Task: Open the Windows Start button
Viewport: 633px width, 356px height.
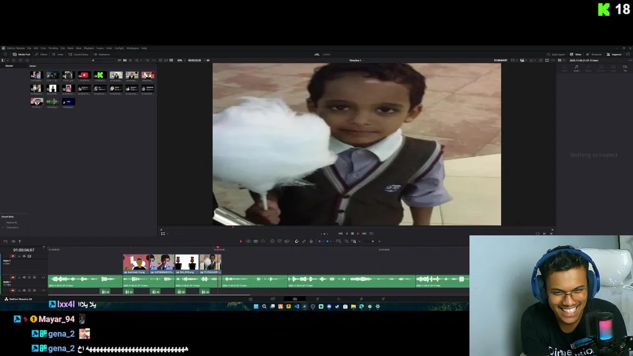Action: point(256,307)
